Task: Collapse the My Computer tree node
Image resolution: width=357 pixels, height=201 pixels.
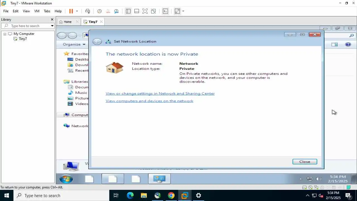Action: point(5,34)
